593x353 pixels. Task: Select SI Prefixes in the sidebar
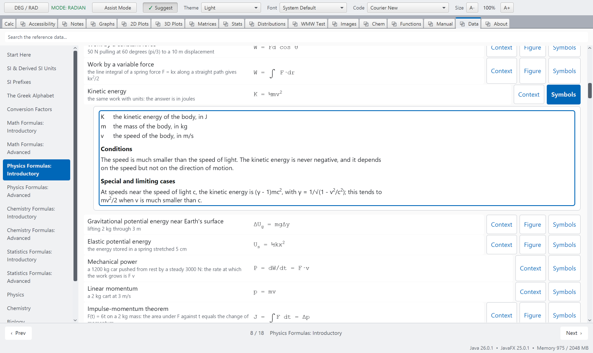tap(36, 82)
